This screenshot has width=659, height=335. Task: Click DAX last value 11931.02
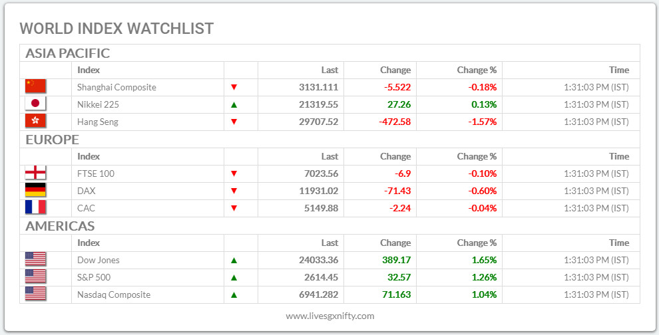(x=319, y=191)
